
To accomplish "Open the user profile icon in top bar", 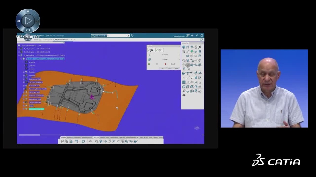I will click(x=188, y=36).
